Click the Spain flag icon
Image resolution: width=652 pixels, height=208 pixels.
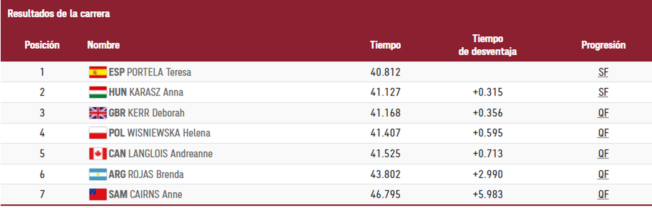tap(98, 72)
